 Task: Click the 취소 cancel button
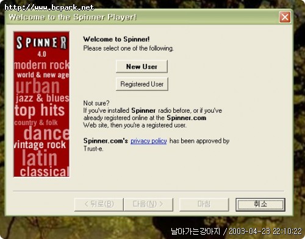[260, 204]
